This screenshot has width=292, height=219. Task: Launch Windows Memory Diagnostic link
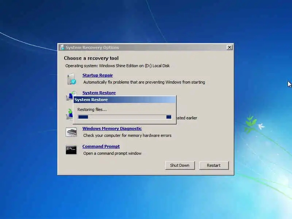pos(112,128)
